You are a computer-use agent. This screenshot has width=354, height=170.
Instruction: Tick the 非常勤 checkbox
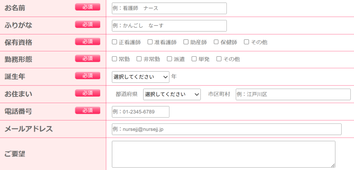[139, 59]
